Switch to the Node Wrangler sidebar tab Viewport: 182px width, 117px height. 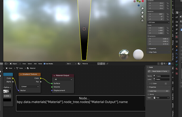point(173,97)
